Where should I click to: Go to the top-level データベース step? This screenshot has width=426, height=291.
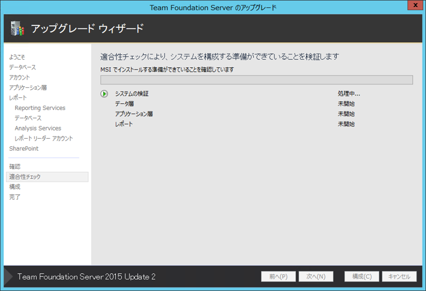click(x=22, y=67)
